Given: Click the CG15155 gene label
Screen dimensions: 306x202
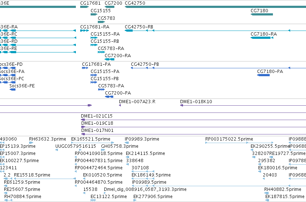Looking at the screenshot, I should (101, 11).
